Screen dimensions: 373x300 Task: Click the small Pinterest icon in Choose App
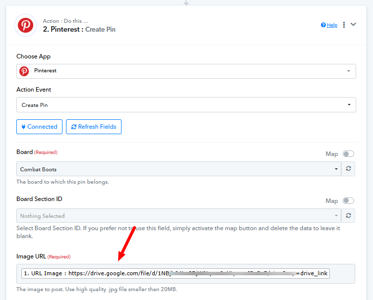coord(24,71)
